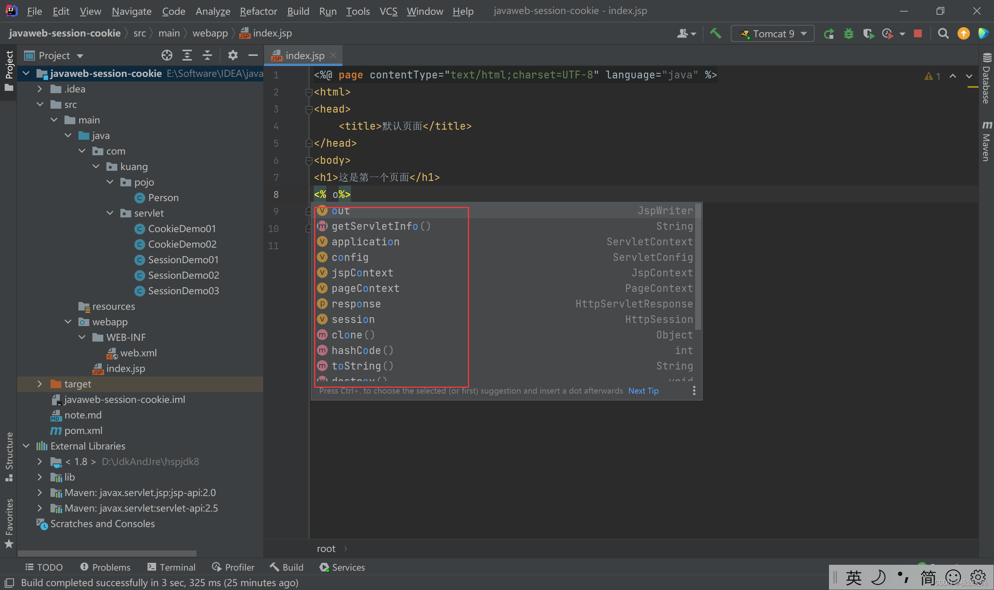Open the Terminal tool window
This screenshot has width=994, height=590.
[171, 567]
